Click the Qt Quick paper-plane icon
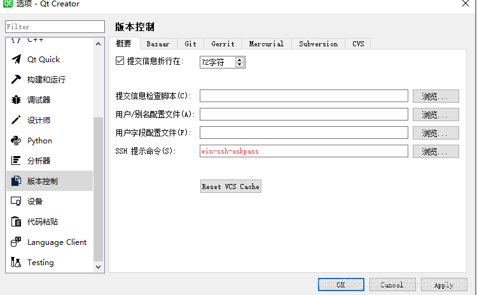The height and width of the screenshot is (295, 477). point(16,59)
